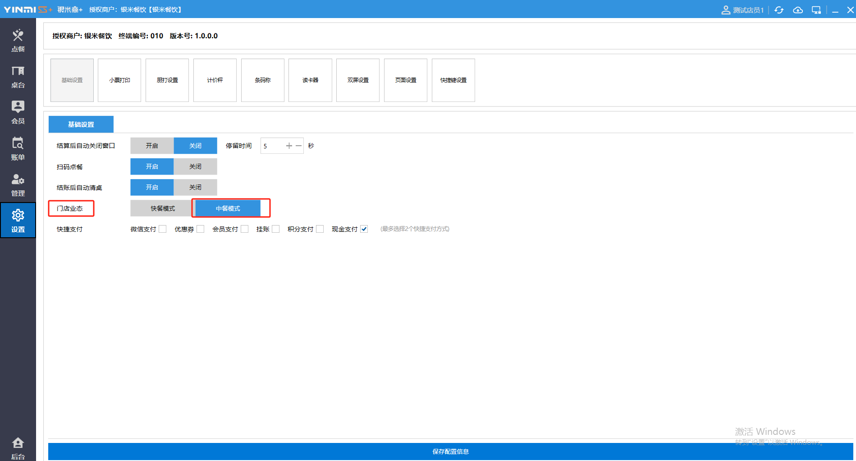Click the 停留时间 seconds input field

coord(272,146)
